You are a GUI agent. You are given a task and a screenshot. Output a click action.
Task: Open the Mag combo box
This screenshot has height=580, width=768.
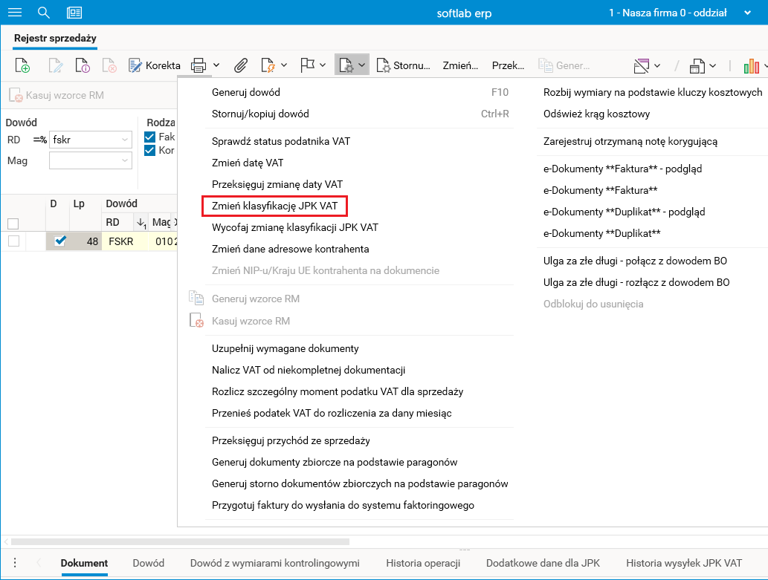(x=91, y=160)
